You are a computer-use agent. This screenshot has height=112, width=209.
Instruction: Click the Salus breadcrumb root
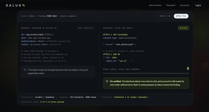click(x=32, y=16)
